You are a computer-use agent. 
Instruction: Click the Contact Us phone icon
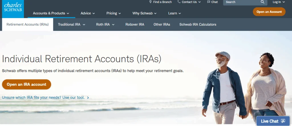(179, 2)
